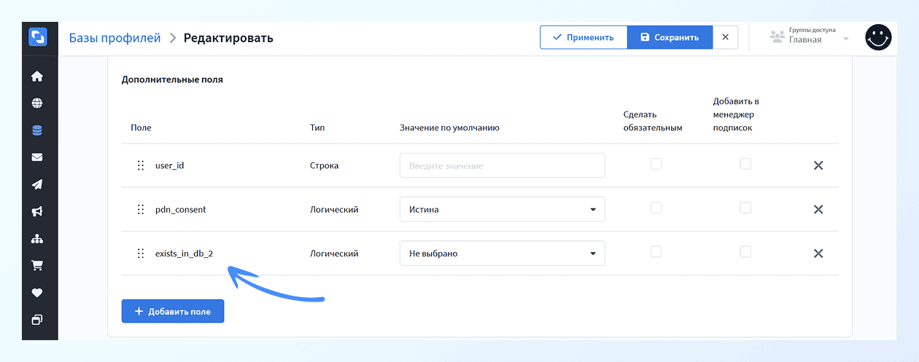
Task: Click the «Применить» button
Action: (x=583, y=38)
